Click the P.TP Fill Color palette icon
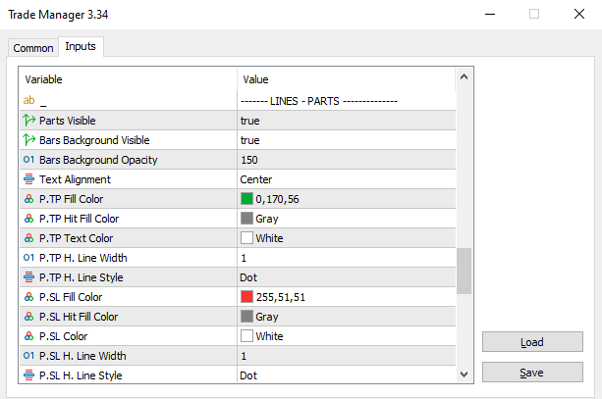 (x=29, y=199)
